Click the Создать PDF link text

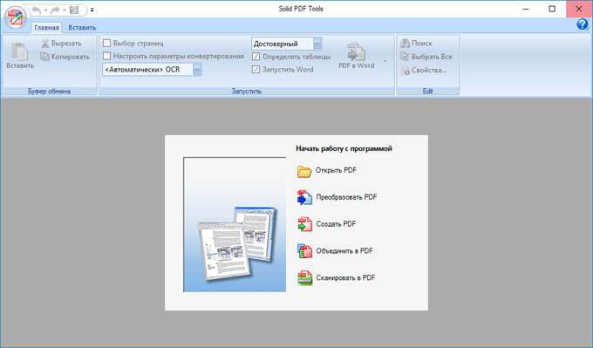point(336,224)
